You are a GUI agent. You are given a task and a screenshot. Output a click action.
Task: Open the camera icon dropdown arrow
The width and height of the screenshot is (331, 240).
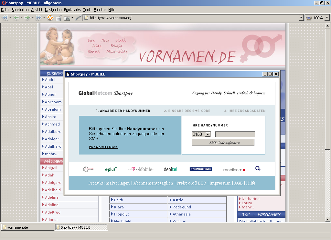pyautogui.click(x=72, y=18)
